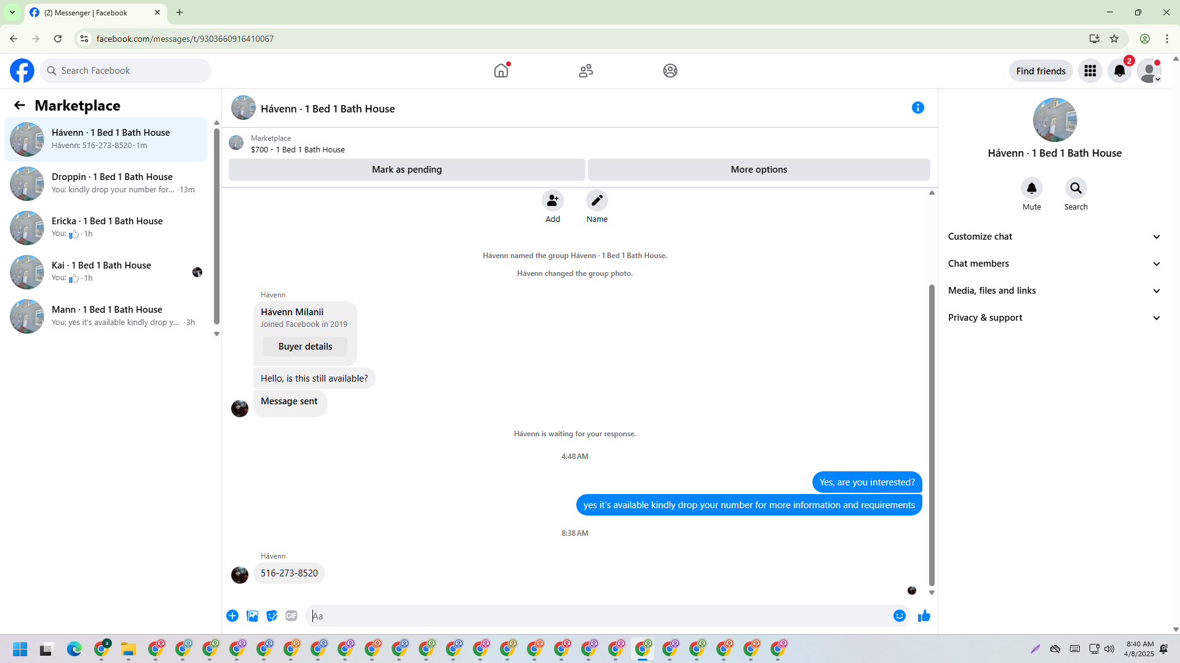Open Mann 1 Bed 1 Bath House chat
Screen dimensions: 1180x663
[x=106, y=316]
